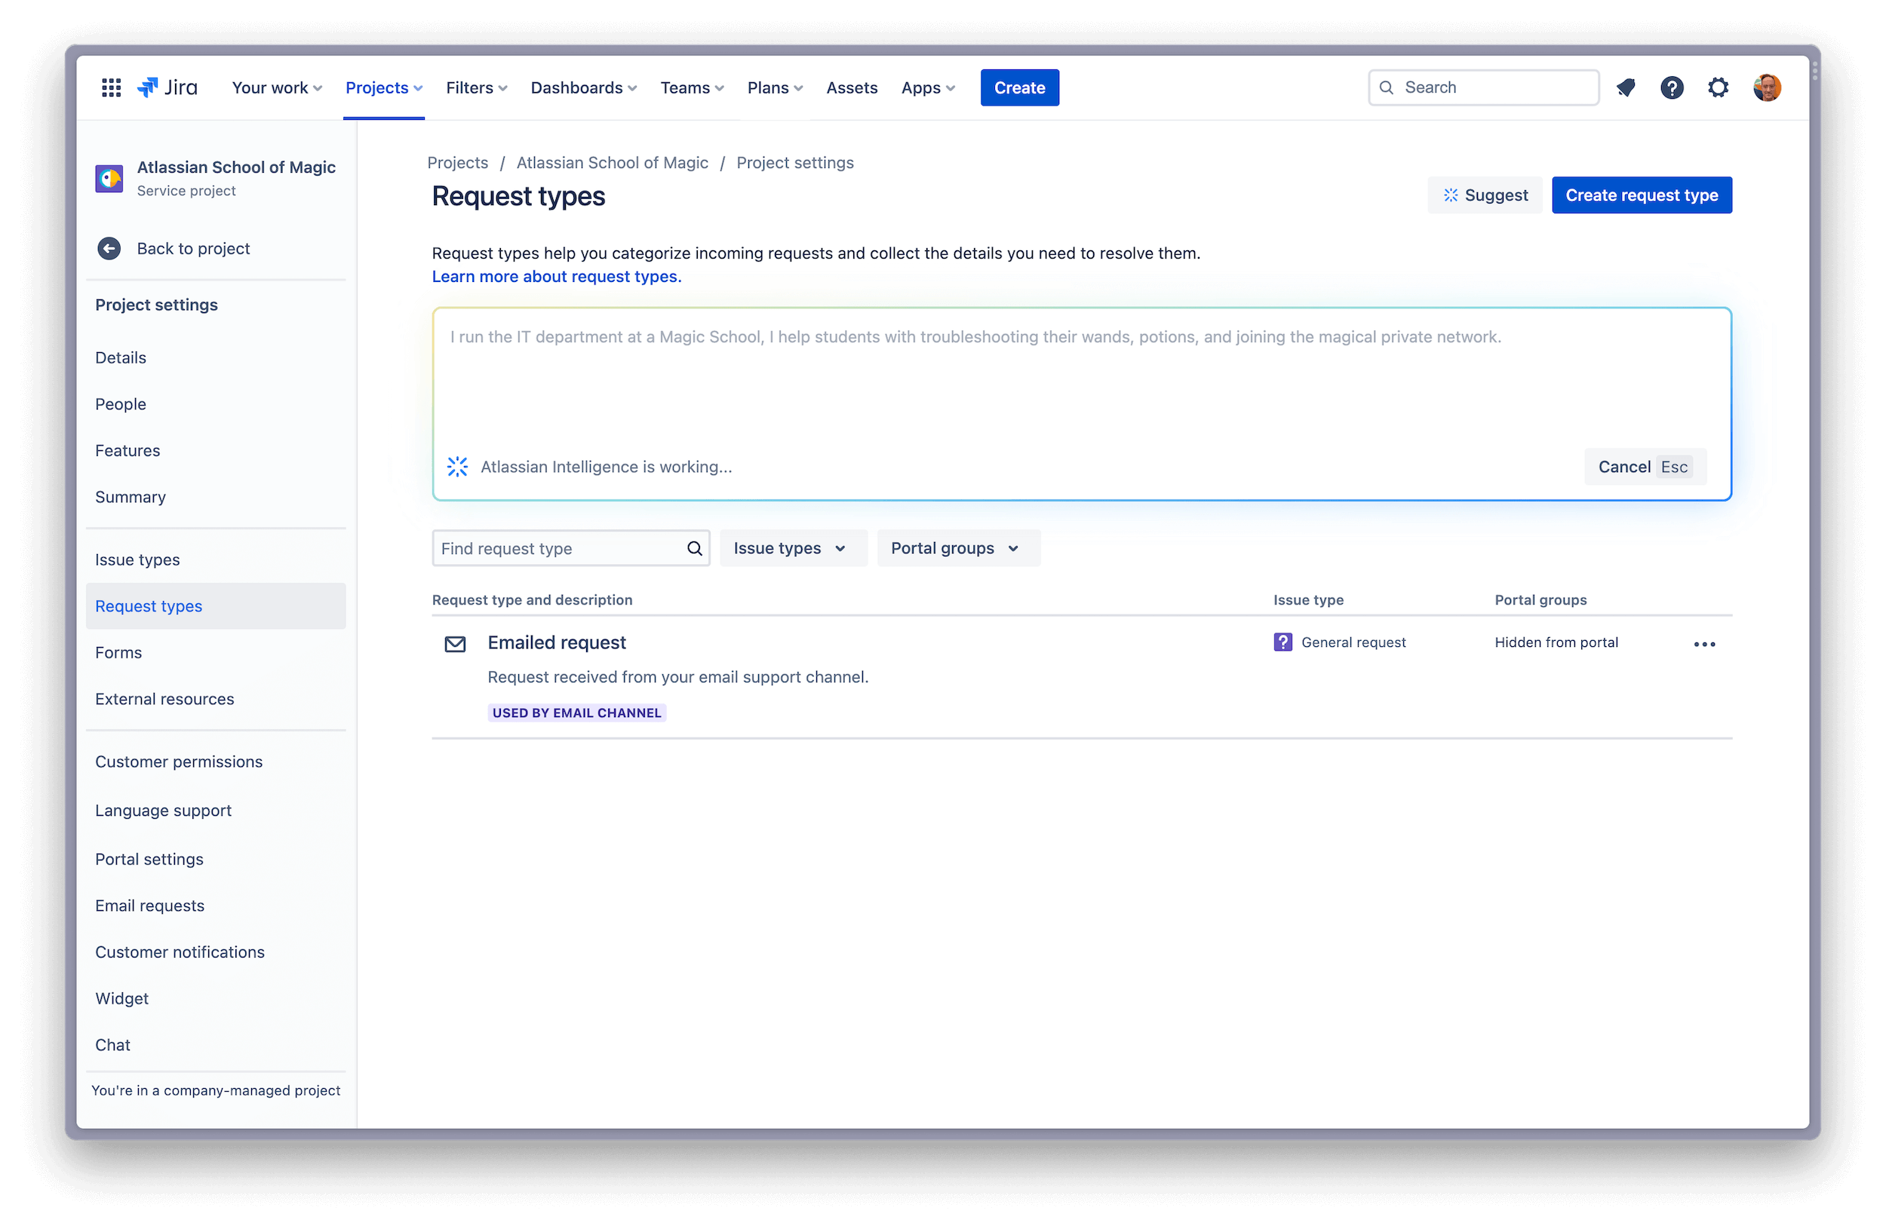Click the back arrow to return to project

pyautogui.click(x=109, y=247)
